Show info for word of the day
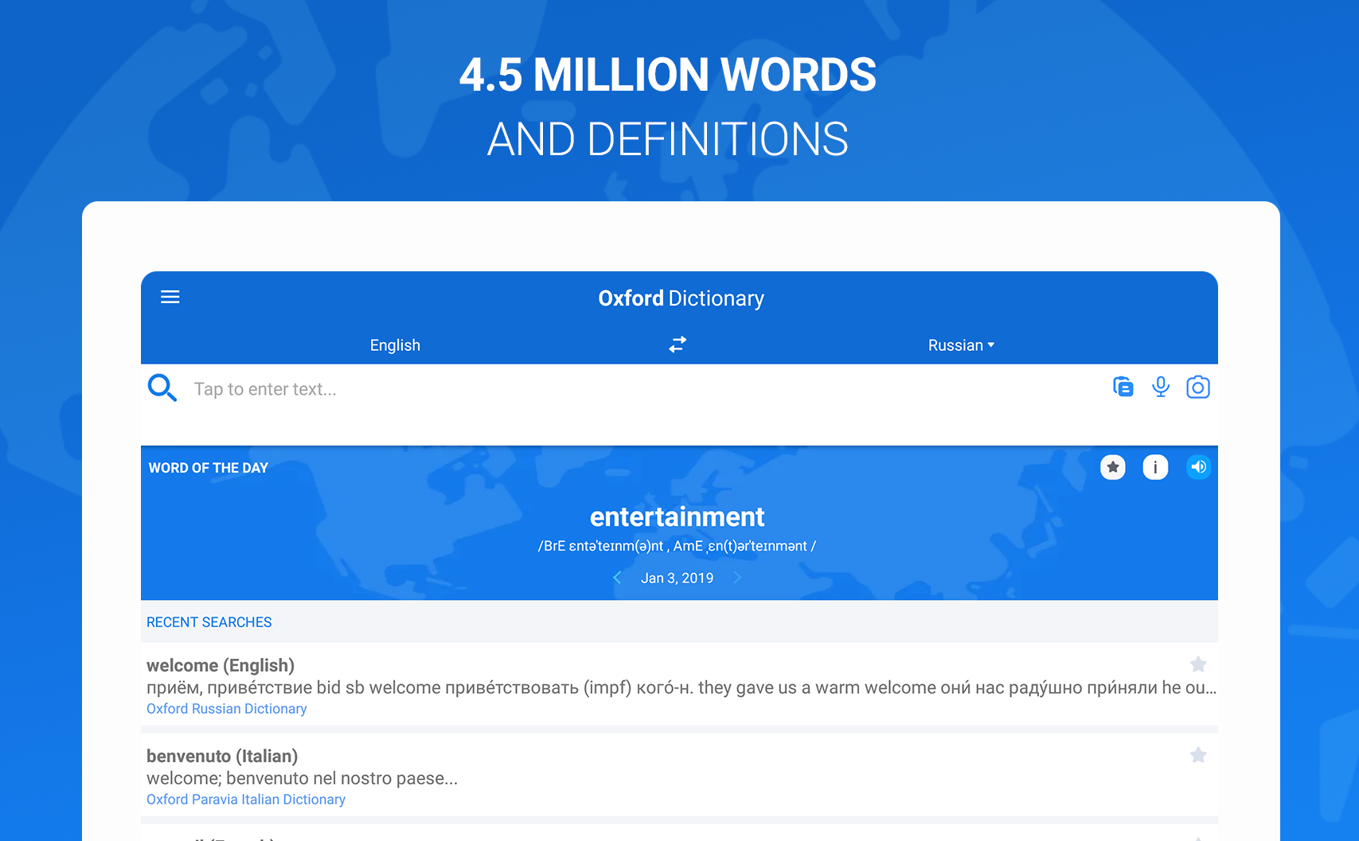1359x841 pixels. tap(1155, 467)
